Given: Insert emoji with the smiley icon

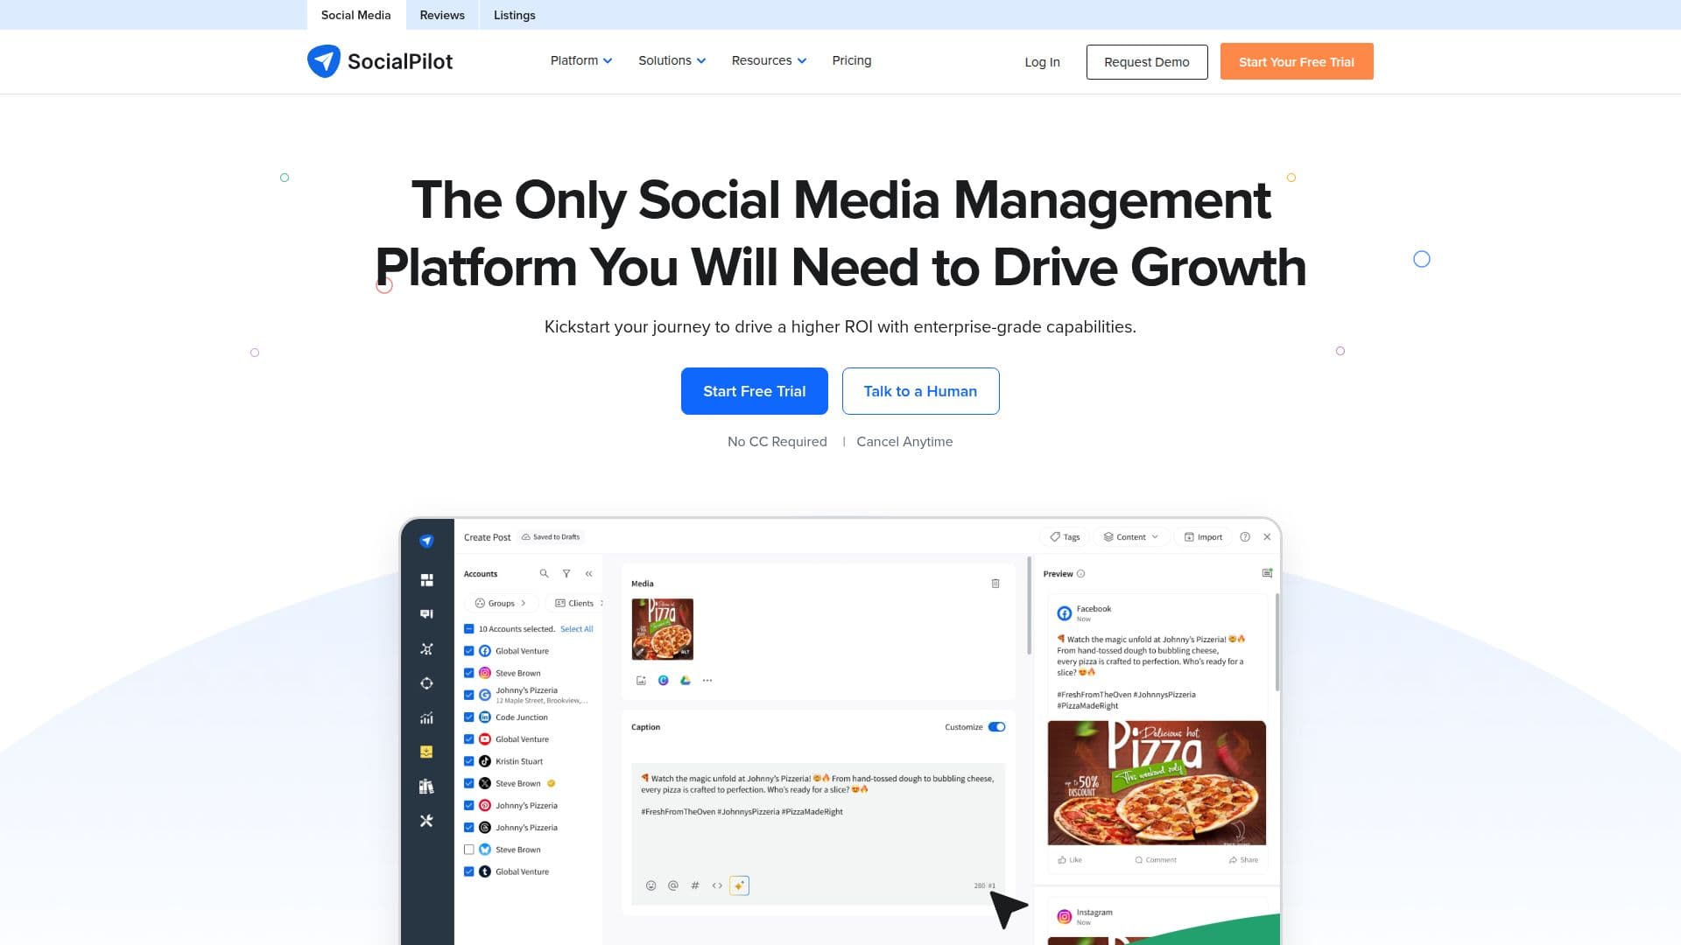Looking at the screenshot, I should [x=651, y=885].
